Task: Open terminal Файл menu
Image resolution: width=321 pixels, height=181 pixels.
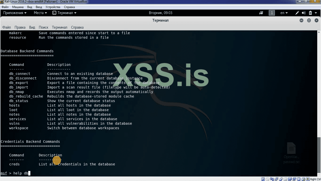Action: pyautogui.click(x=7, y=27)
